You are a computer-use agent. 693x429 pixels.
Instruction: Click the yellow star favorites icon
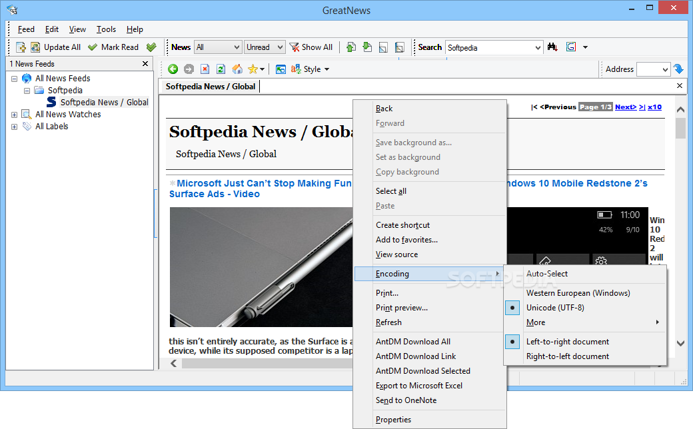pyautogui.click(x=253, y=69)
